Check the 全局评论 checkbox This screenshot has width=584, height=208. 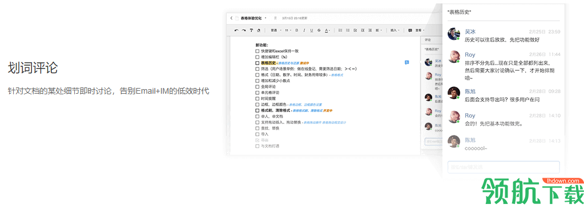257,86
